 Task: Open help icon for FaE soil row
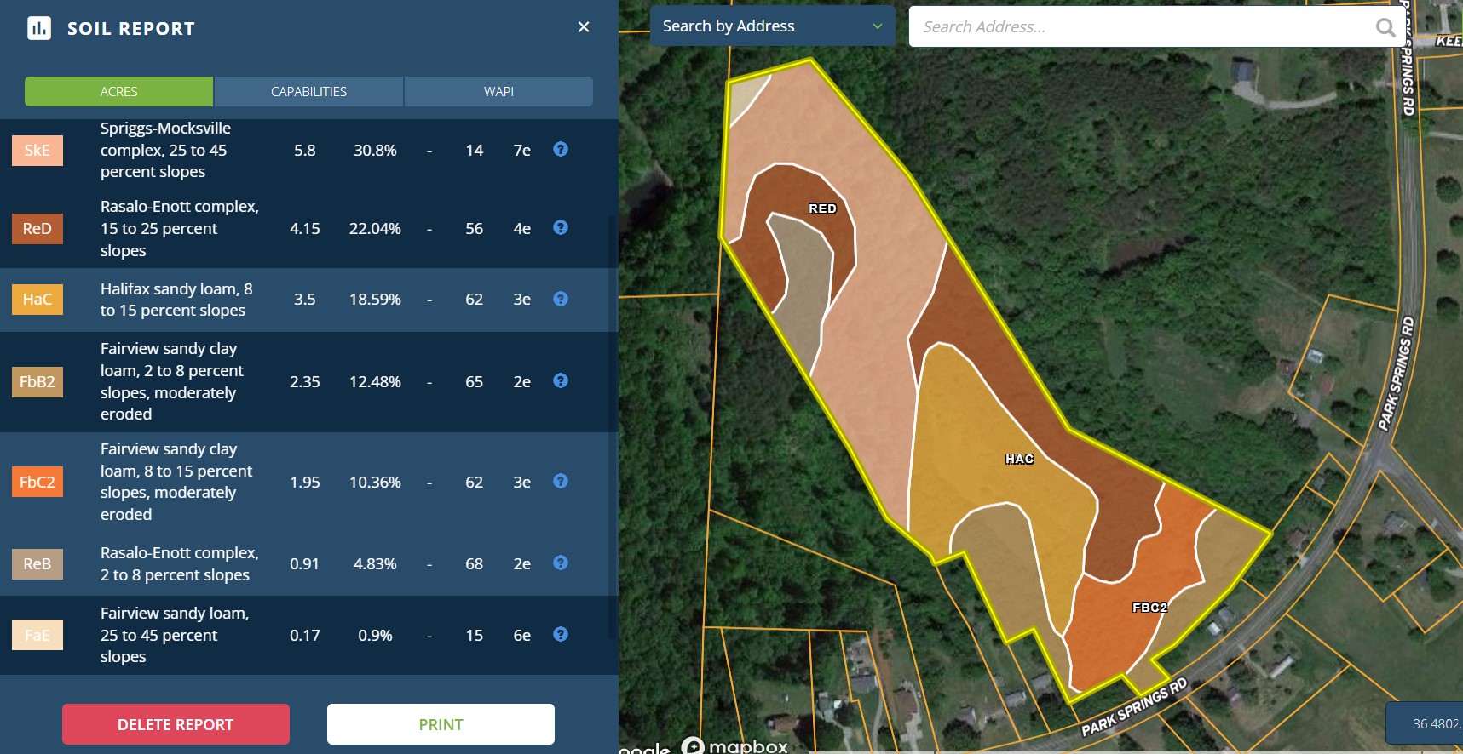[561, 635]
